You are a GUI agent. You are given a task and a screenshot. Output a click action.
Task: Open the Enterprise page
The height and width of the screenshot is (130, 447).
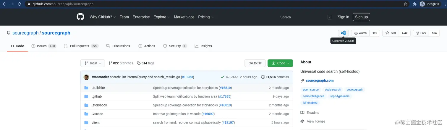click(x=141, y=17)
